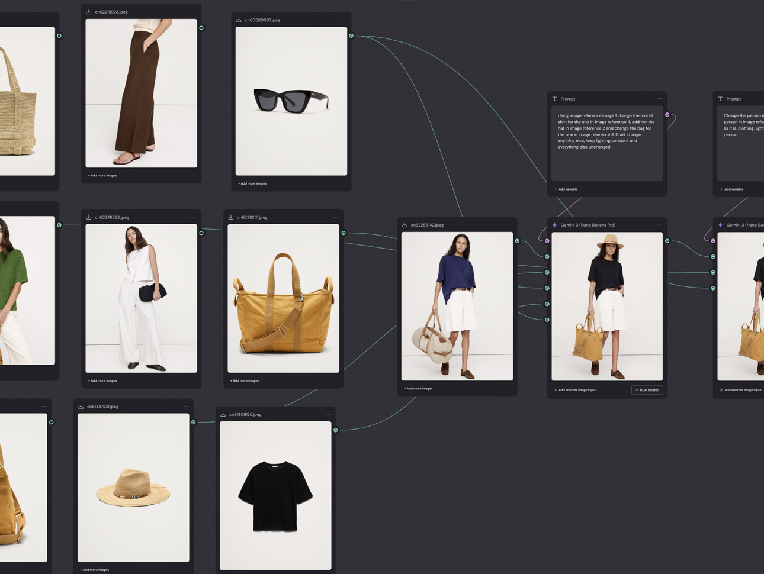Add more images to cn62258142.jpeg node

(418, 389)
